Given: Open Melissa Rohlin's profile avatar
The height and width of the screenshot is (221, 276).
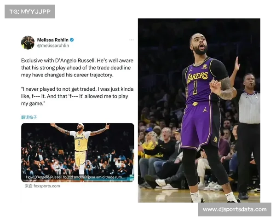Looking at the screenshot, I should [28, 42].
